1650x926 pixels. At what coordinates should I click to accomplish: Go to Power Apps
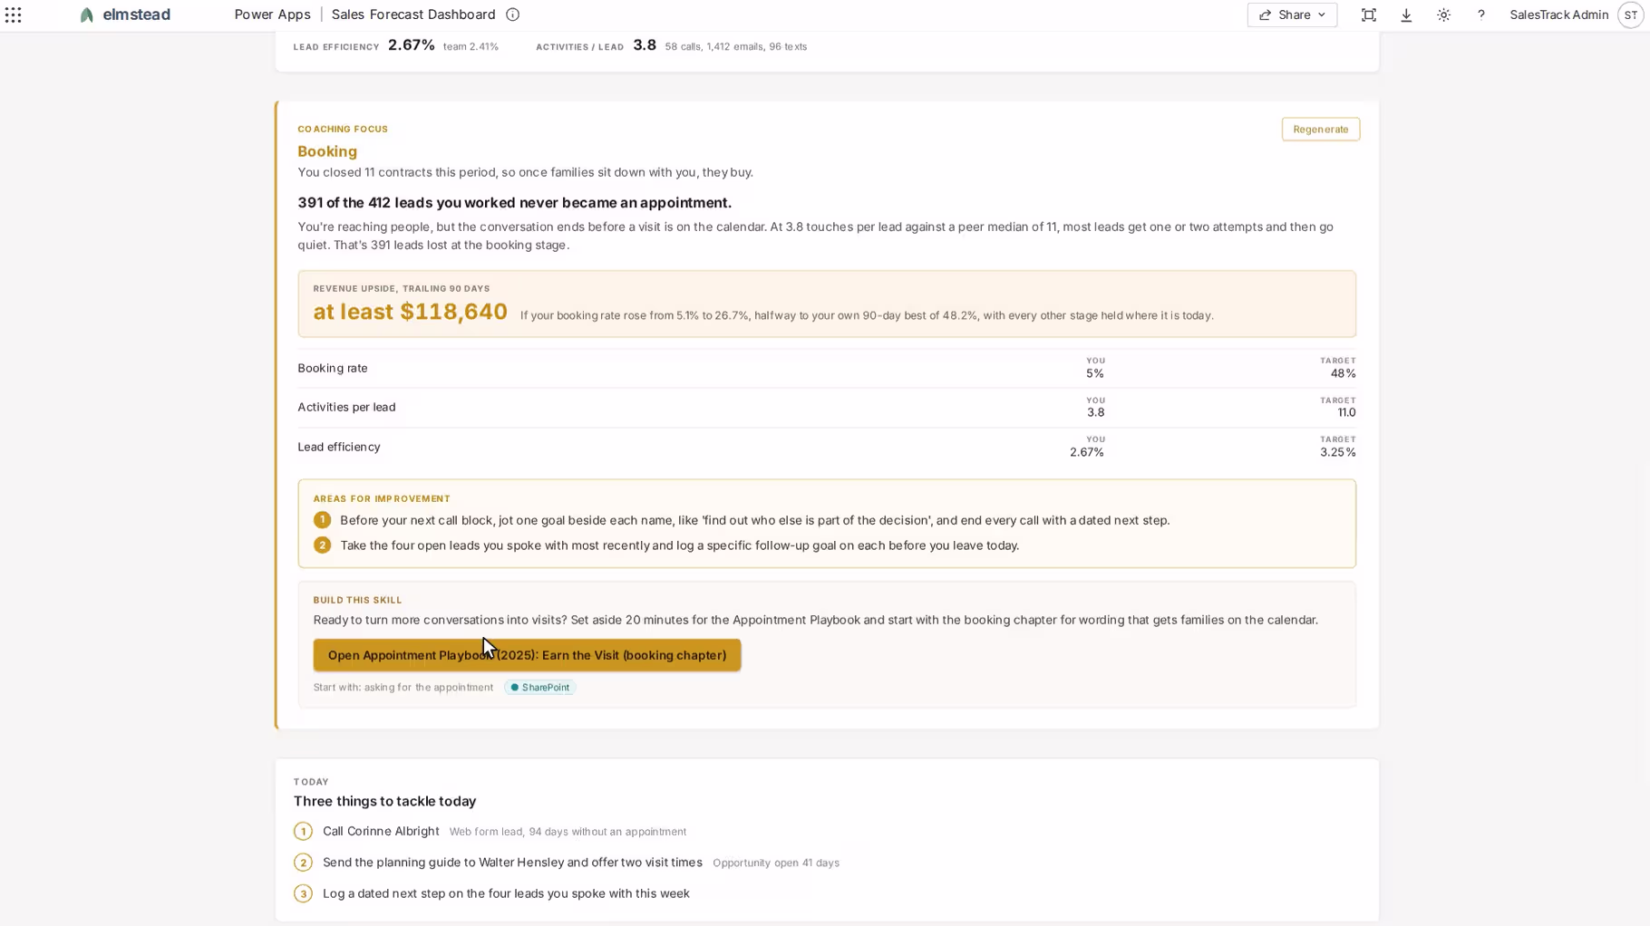point(272,14)
